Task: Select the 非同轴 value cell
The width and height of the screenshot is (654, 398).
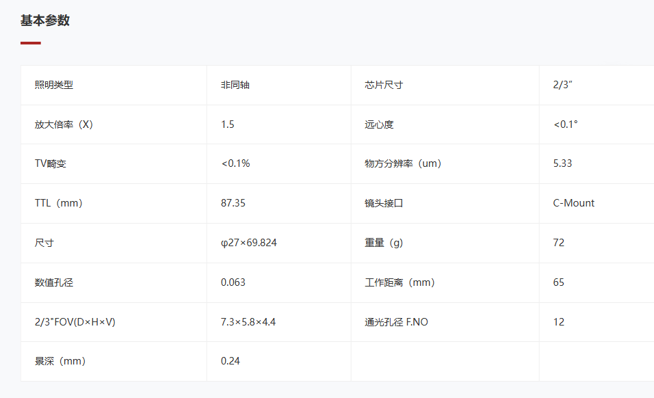Action: coord(278,85)
